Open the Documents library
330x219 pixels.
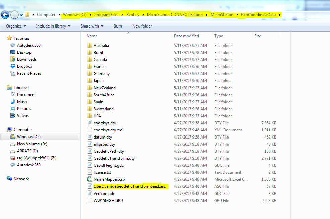24,95
